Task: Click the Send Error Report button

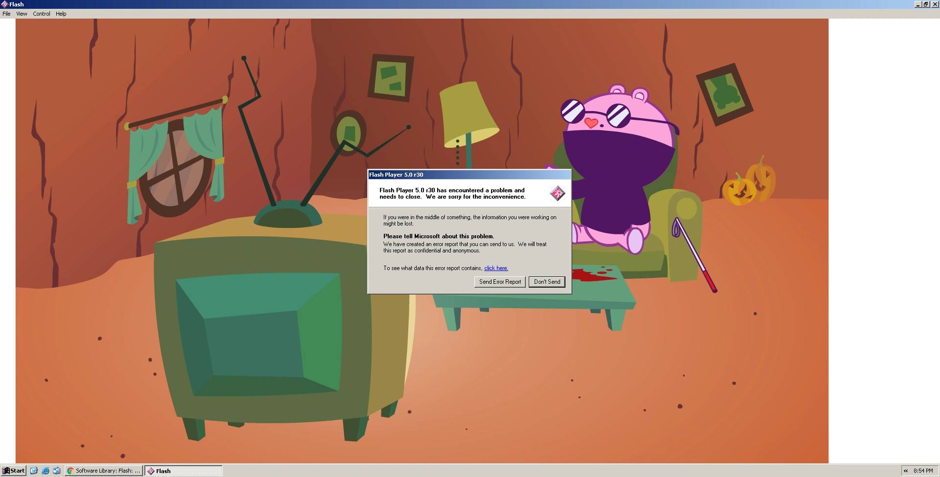Action: click(x=500, y=282)
